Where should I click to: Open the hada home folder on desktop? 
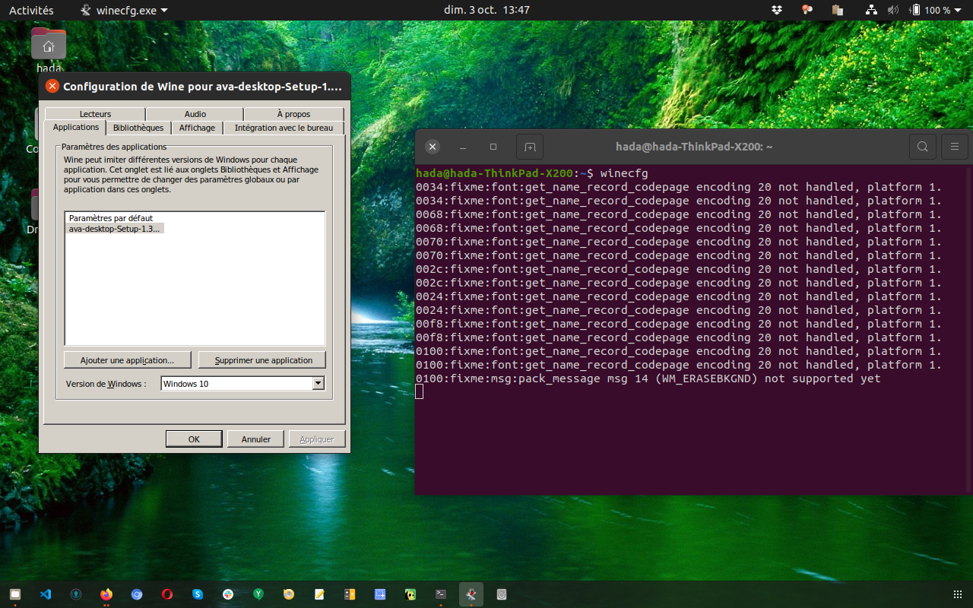[49, 50]
